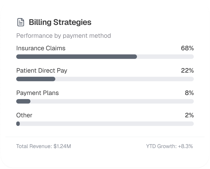This screenshot has width=210, height=169.
Task: Select the Payment Plans label
Action: point(38,93)
